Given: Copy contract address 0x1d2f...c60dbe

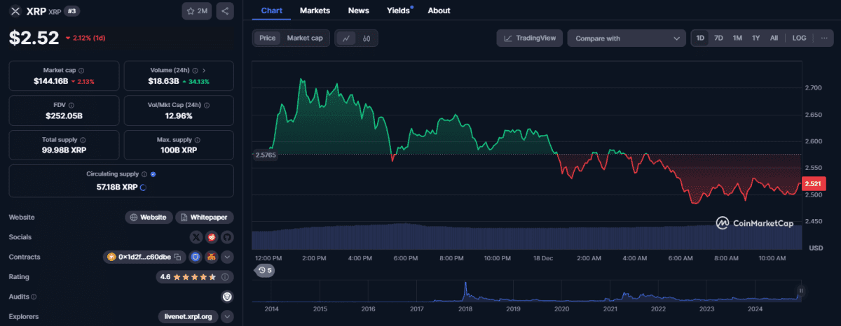Looking at the screenshot, I should 178,257.
